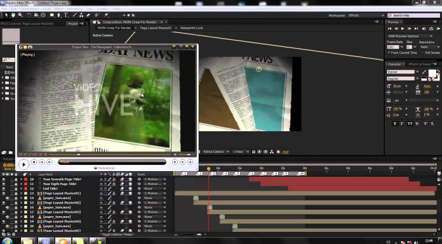Expand layer 15 Page Layout Master02 properties
The width and height of the screenshot is (442, 244).
(21, 203)
